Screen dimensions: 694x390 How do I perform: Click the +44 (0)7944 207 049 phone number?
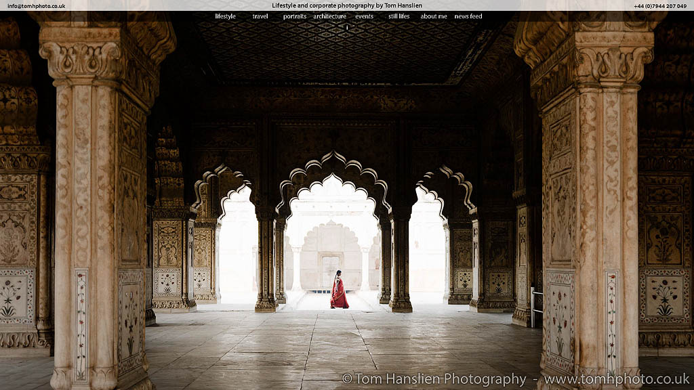pos(660,6)
